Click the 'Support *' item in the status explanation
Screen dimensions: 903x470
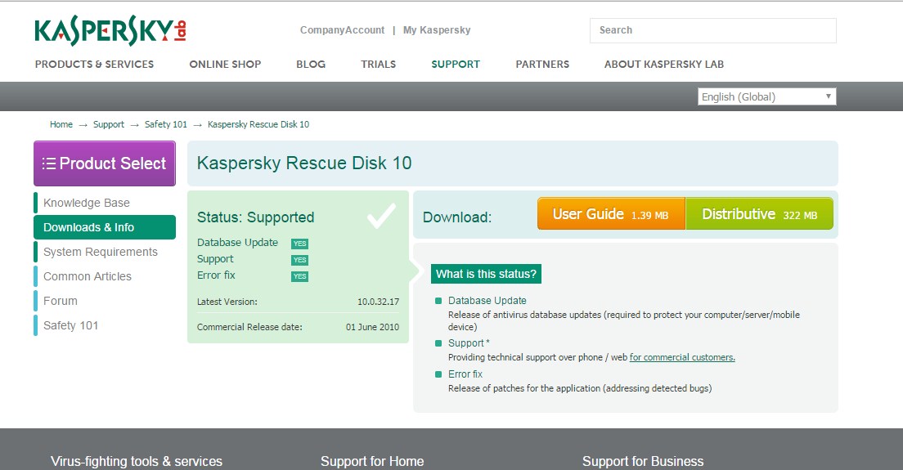pyautogui.click(x=469, y=342)
